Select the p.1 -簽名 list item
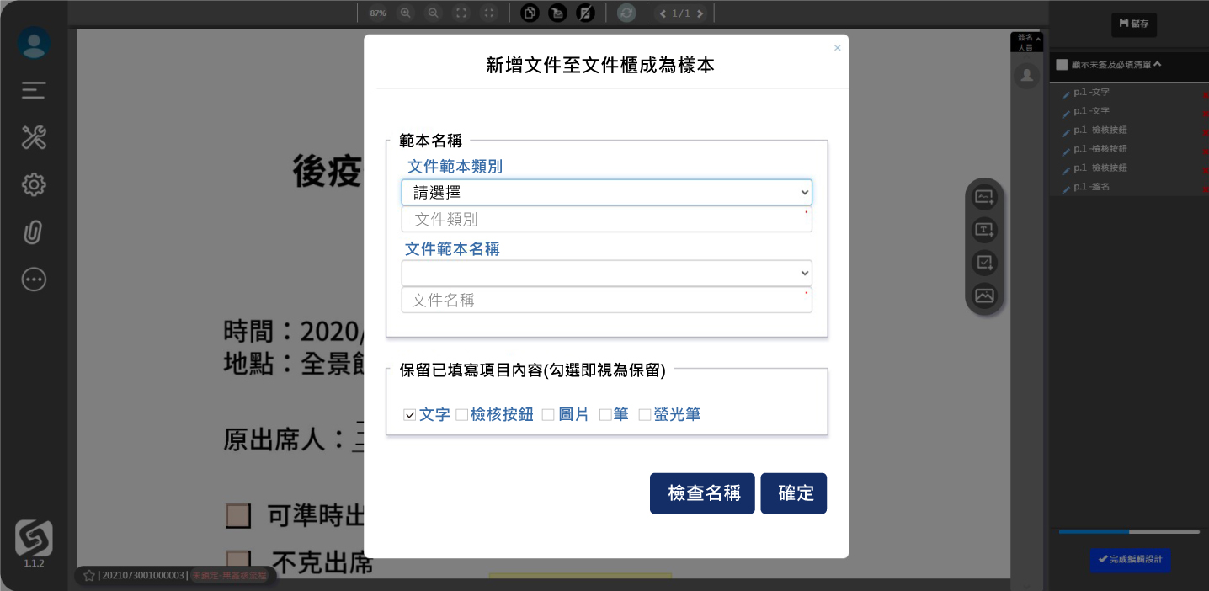Viewport: 1209px width, 591px height. [x=1091, y=187]
